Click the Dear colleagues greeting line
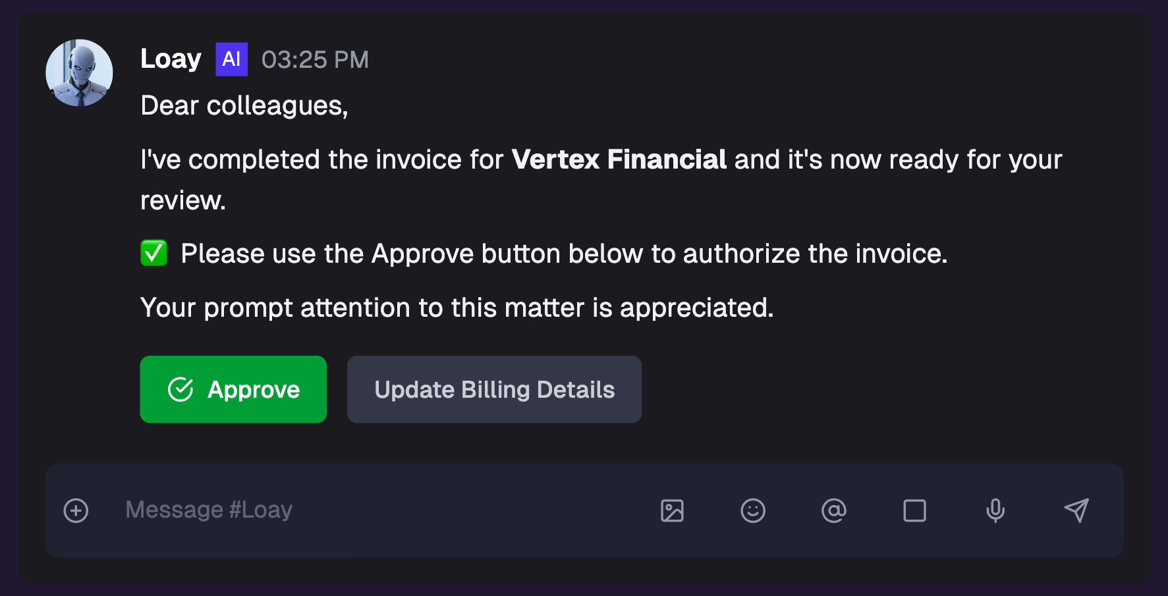The height and width of the screenshot is (596, 1168). 244,105
